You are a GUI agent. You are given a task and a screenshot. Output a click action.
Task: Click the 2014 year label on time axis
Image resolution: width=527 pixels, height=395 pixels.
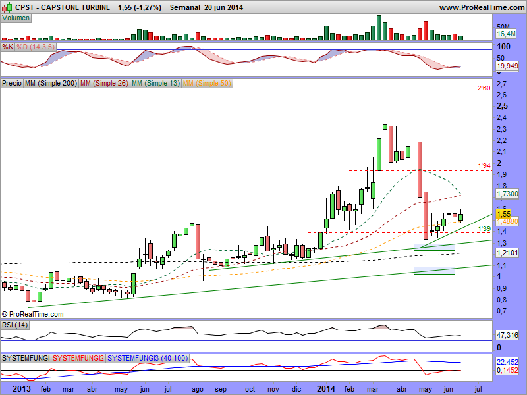(326, 389)
